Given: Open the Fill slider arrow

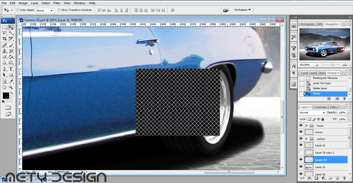Looking at the screenshot, I should [349, 119].
